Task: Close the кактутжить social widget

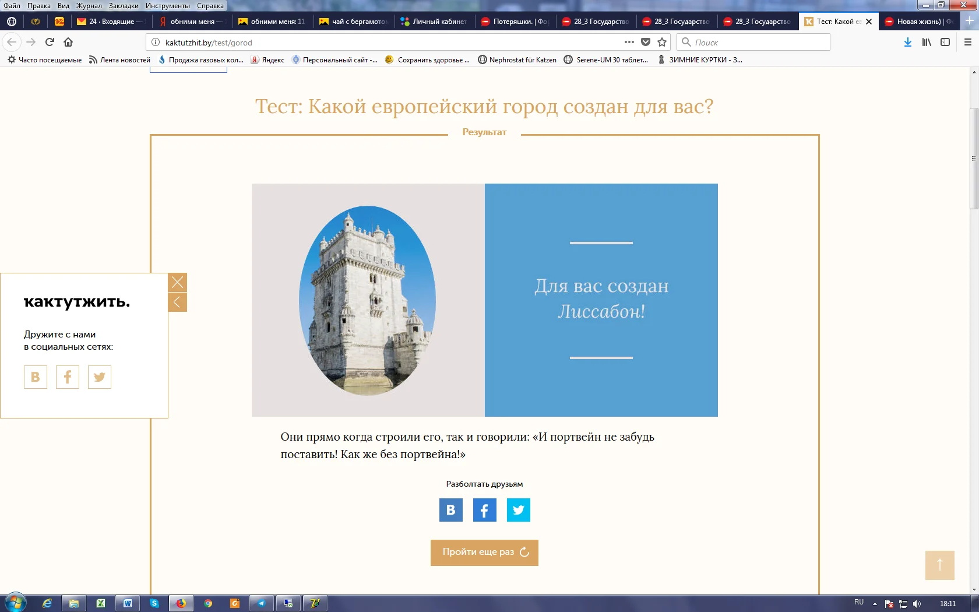Action: [x=178, y=283]
